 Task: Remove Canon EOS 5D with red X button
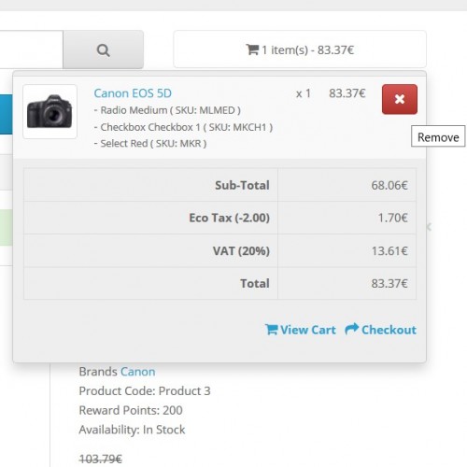click(400, 99)
